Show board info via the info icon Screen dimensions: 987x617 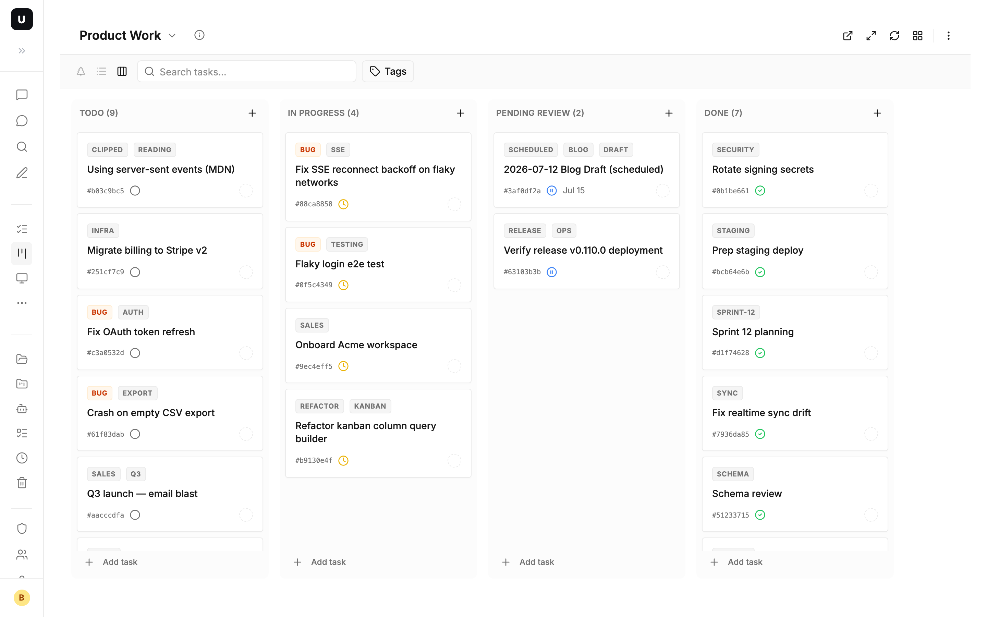(x=199, y=35)
